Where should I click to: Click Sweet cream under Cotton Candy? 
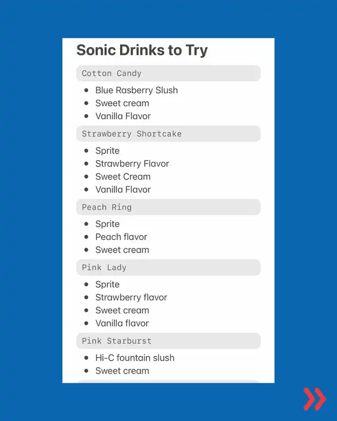(x=122, y=103)
